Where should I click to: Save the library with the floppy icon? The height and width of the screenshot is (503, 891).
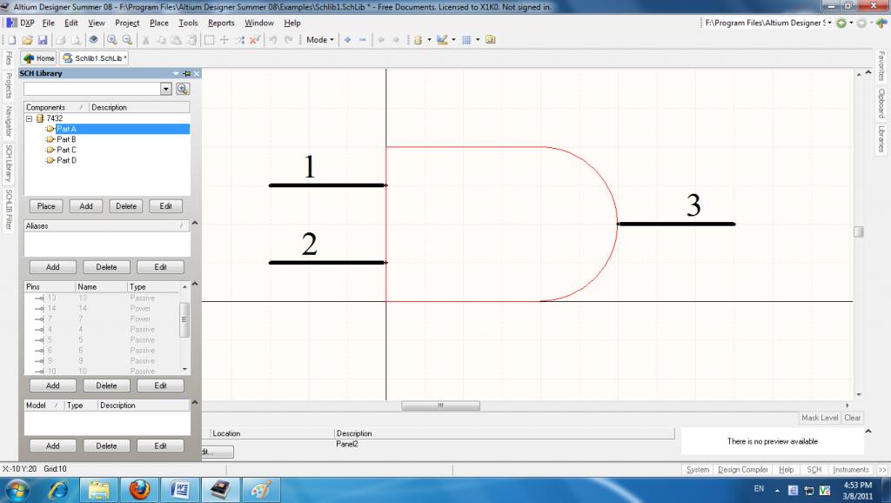(42, 40)
